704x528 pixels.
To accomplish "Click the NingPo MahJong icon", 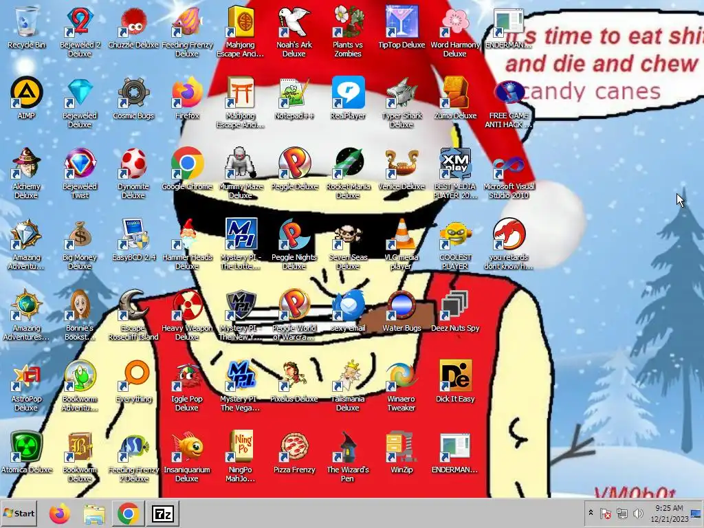I will [241, 457].
